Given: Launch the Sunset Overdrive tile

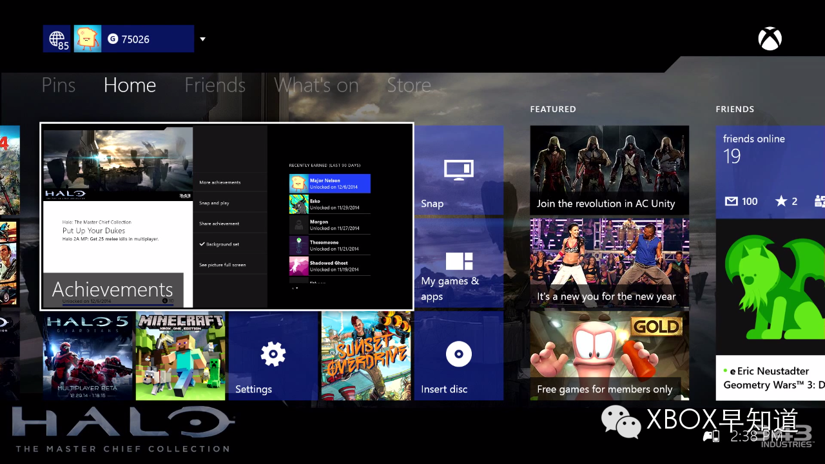Looking at the screenshot, I should (x=366, y=356).
